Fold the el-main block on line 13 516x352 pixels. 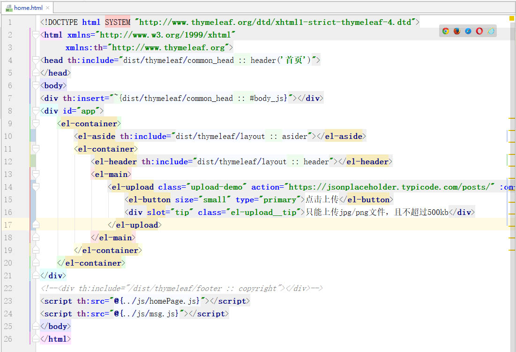pos(36,174)
